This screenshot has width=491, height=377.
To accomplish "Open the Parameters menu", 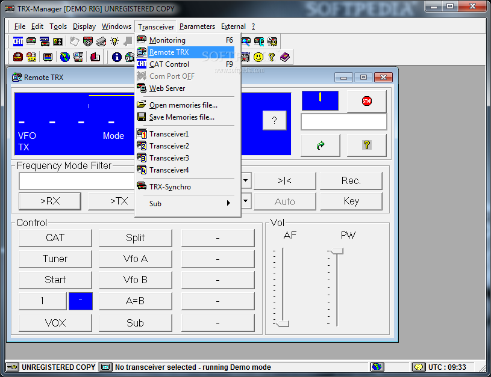I will coord(197,26).
